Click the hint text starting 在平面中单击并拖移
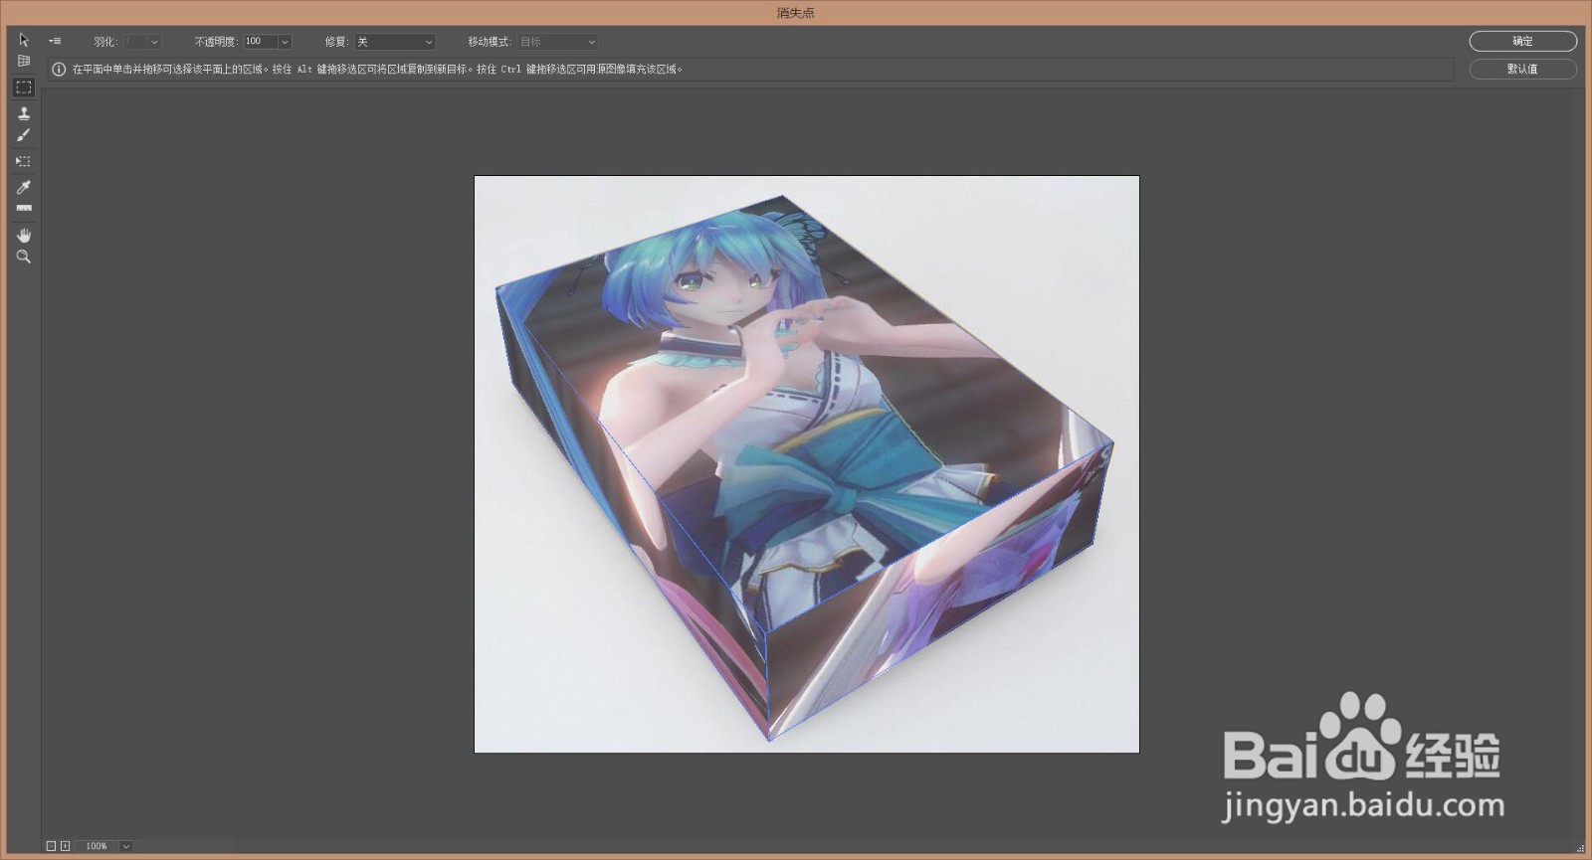Viewport: 1592px width, 860px height. (x=377, y=70)
